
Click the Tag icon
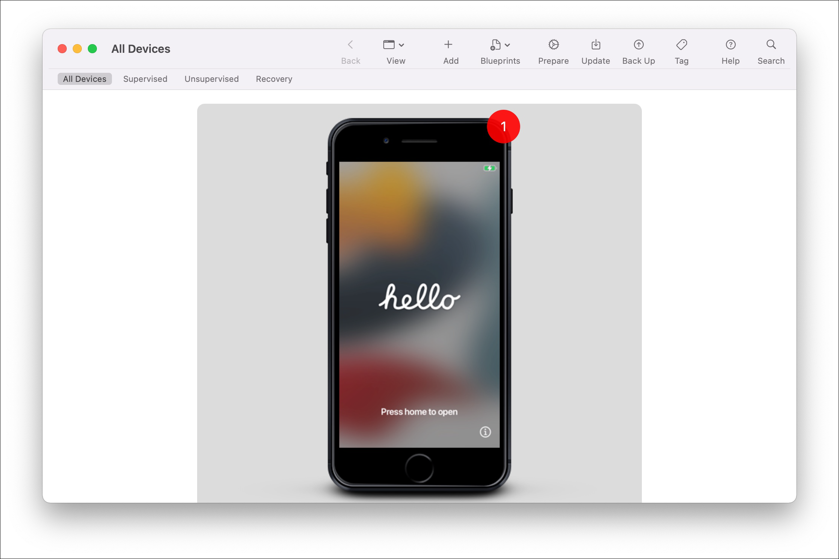681,45
